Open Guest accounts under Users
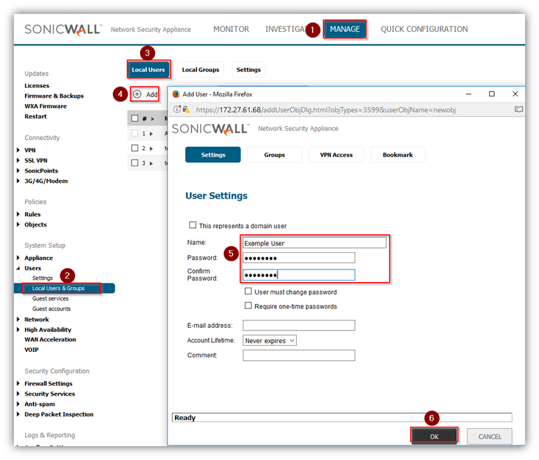The width and height of the screenshot is (539, 460). pyautogui.click(x=51, y=309)
